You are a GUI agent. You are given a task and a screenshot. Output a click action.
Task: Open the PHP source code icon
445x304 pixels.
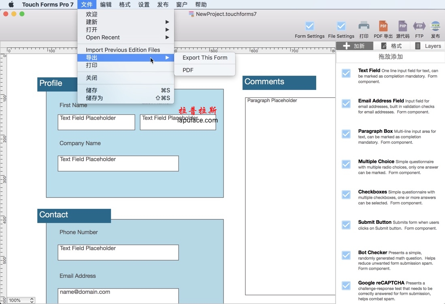tap(402, 26)
